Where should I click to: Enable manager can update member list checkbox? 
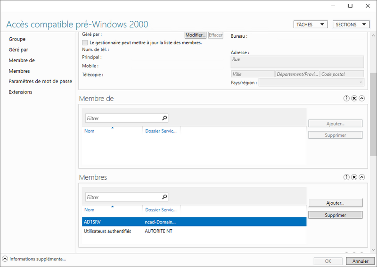[x=85, y=42]
